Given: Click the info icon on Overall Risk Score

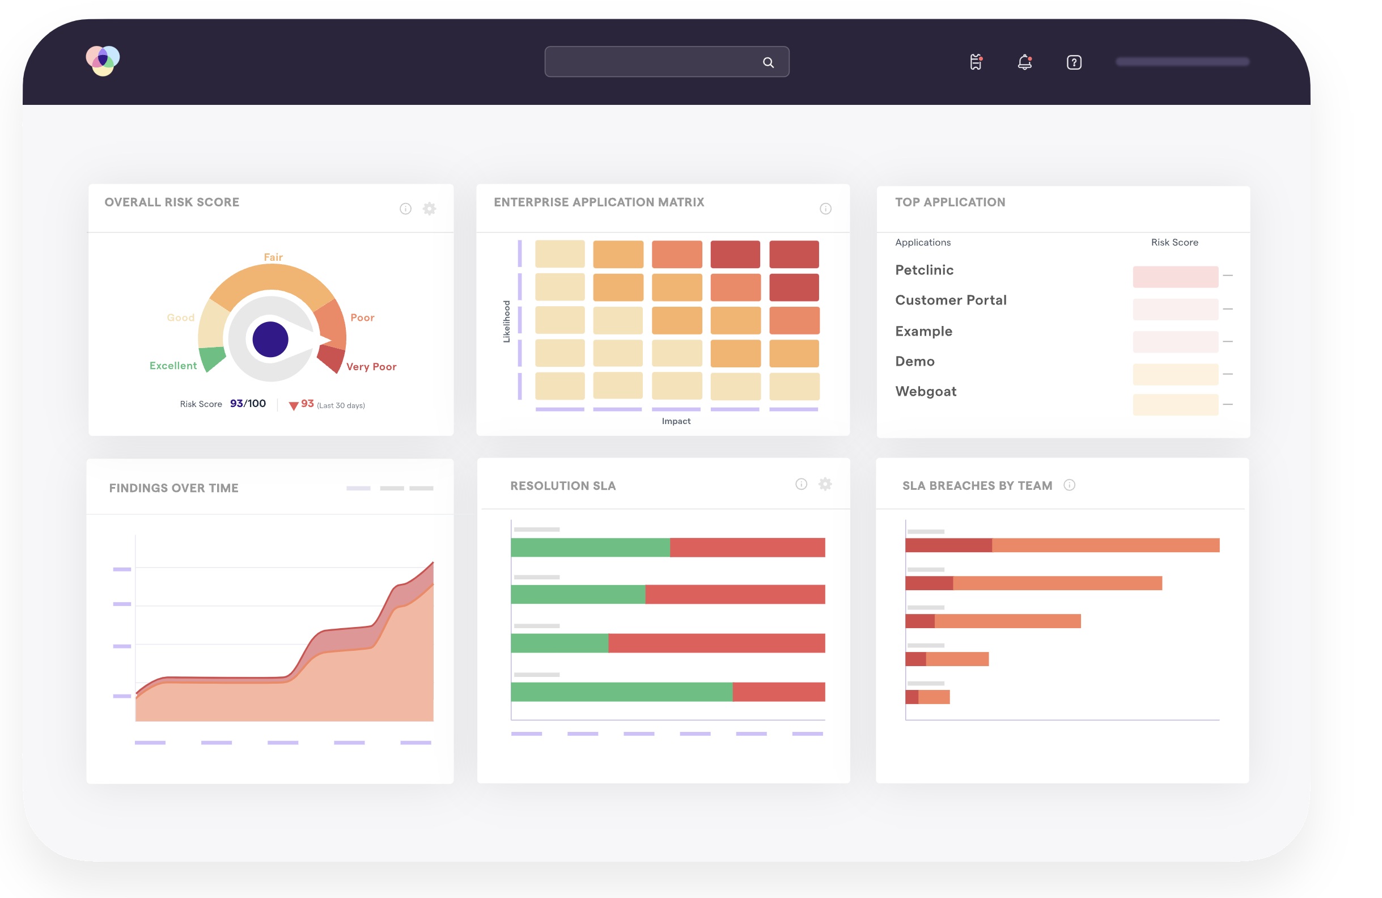Looking at the screenshot, I should point(405,209).
